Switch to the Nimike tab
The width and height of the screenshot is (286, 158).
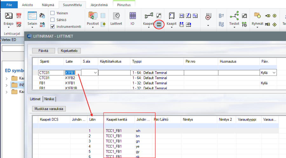(x=49, y=99)
